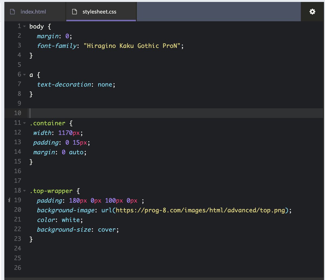Click the background-image property

click(66, 210)
